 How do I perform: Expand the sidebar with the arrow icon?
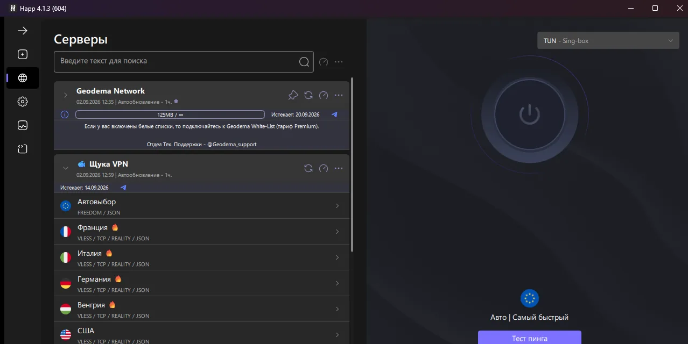click(23, 31)
